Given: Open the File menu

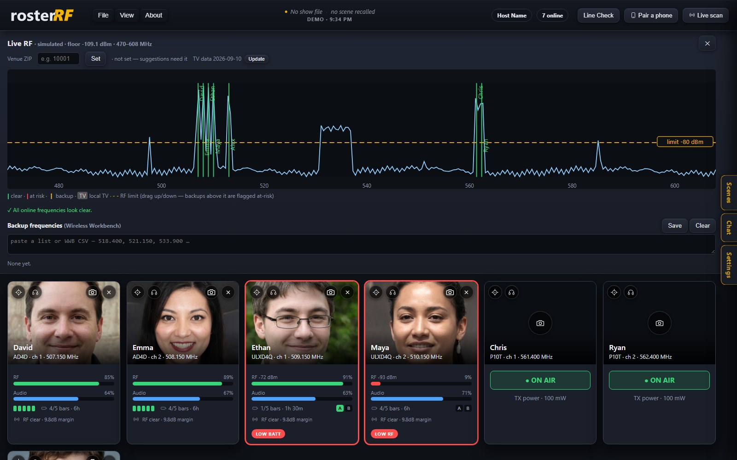Looking at the screenshot, I should tap(103, 15).
